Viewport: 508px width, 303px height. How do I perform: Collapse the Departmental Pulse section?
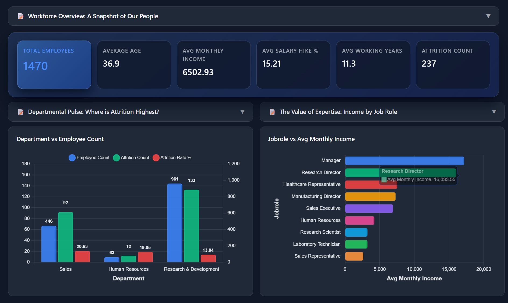point(242,112)
